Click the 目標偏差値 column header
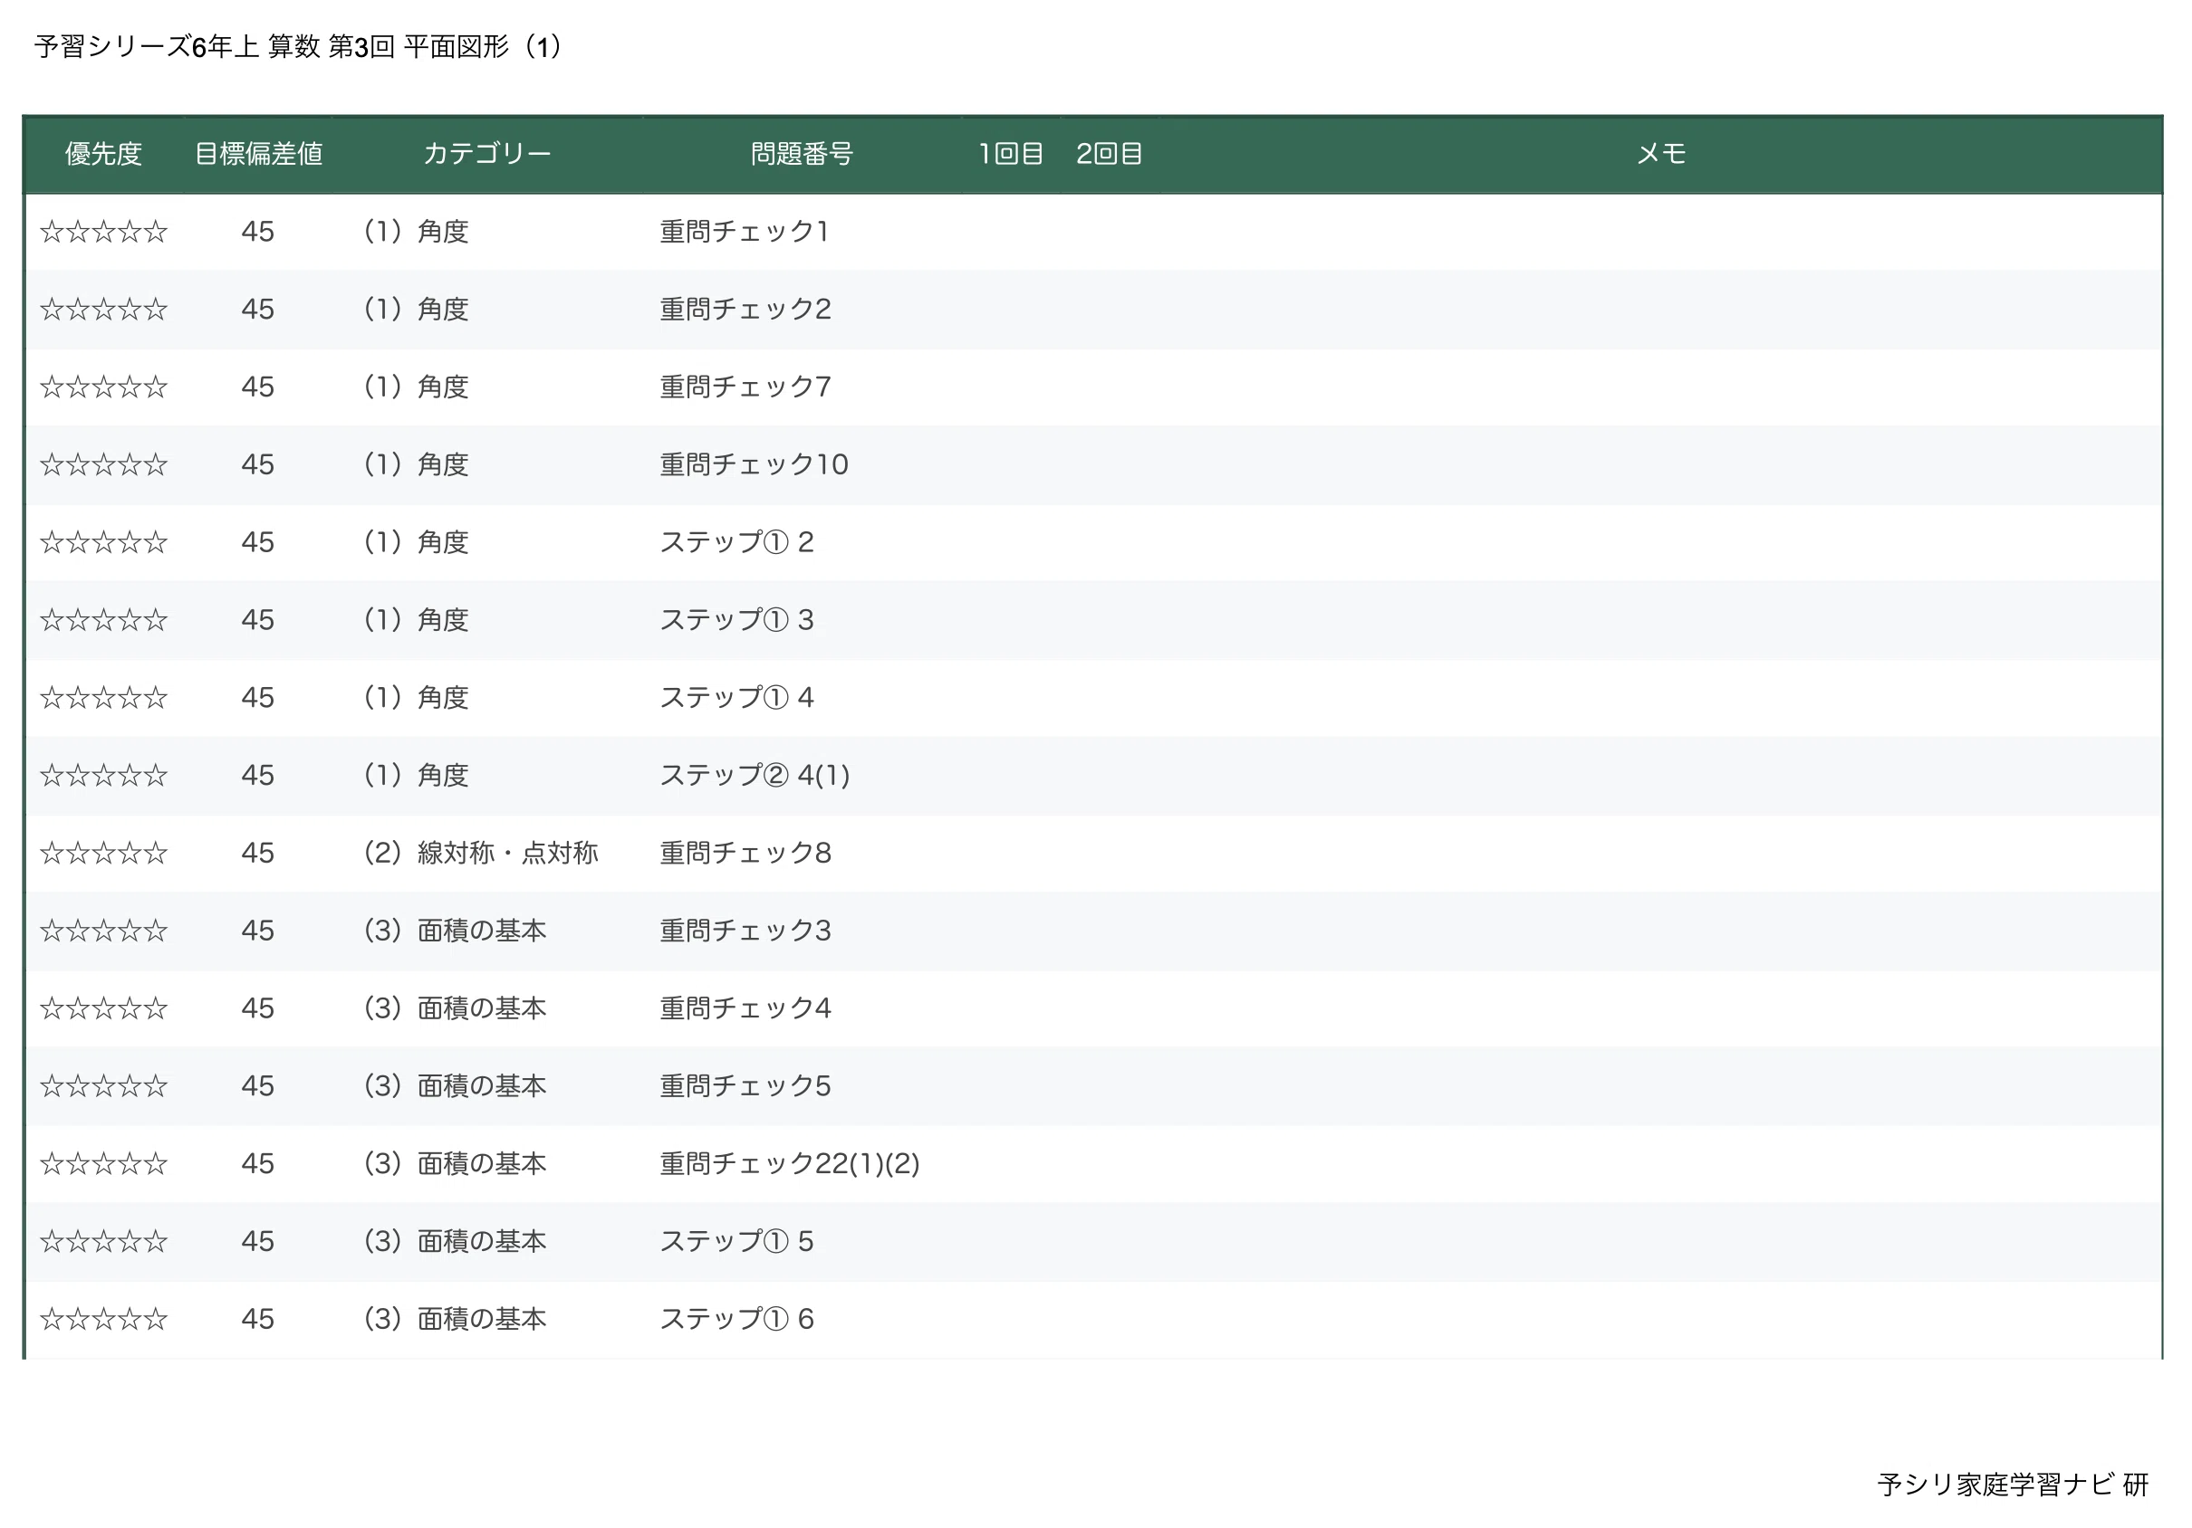The width and height of the screenshot is (2192, 1528). 258,154
